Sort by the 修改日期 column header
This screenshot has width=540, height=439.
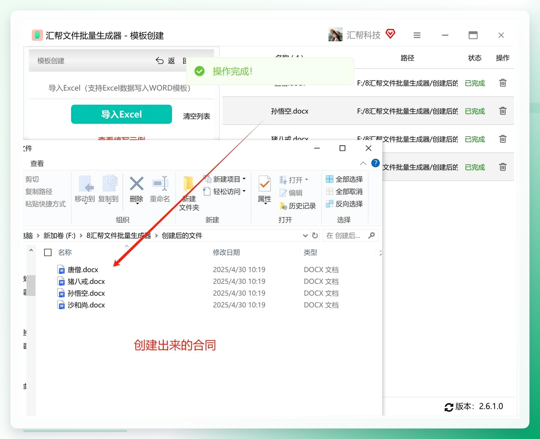click(x=226, y=252)
